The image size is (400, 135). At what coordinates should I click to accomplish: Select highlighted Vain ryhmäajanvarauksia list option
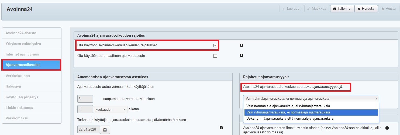(288, 112)
